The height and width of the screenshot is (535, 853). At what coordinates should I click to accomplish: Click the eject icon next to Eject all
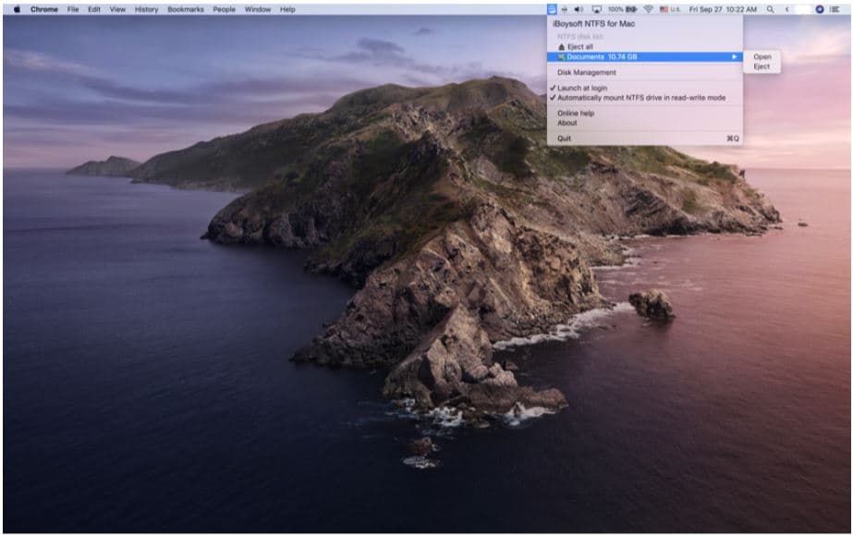[x=562, y=46]
